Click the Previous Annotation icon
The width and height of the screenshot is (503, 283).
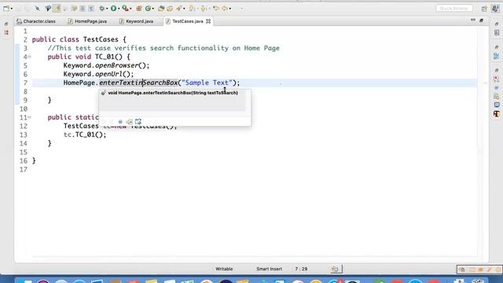(204, 9)
